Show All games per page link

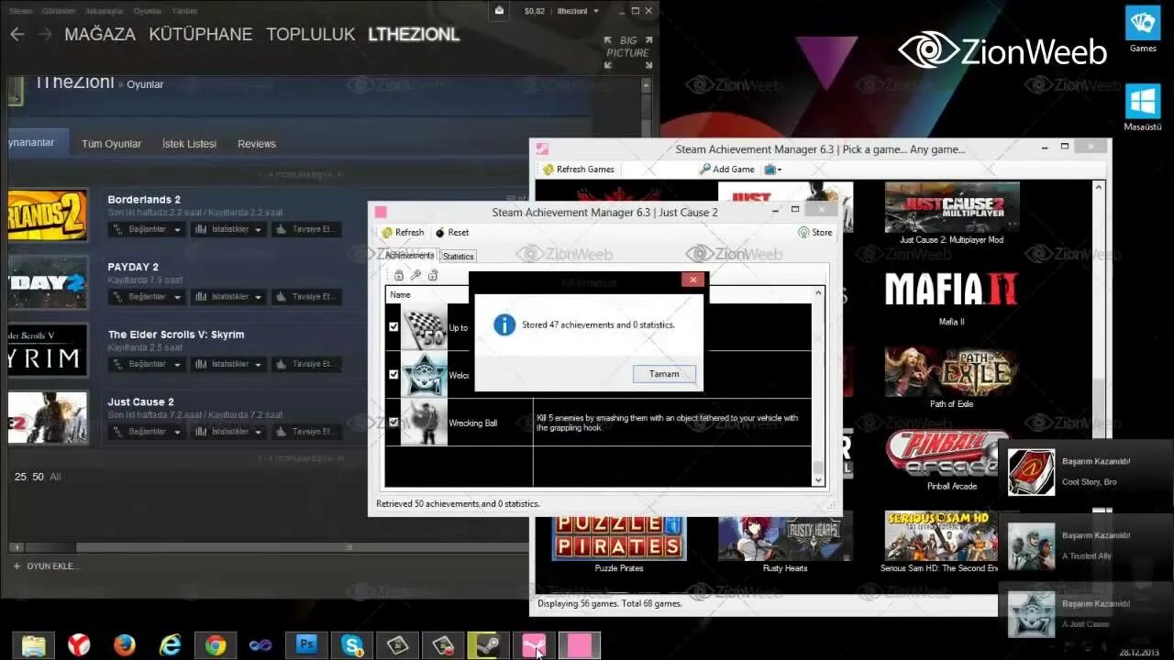click(55, 477)
